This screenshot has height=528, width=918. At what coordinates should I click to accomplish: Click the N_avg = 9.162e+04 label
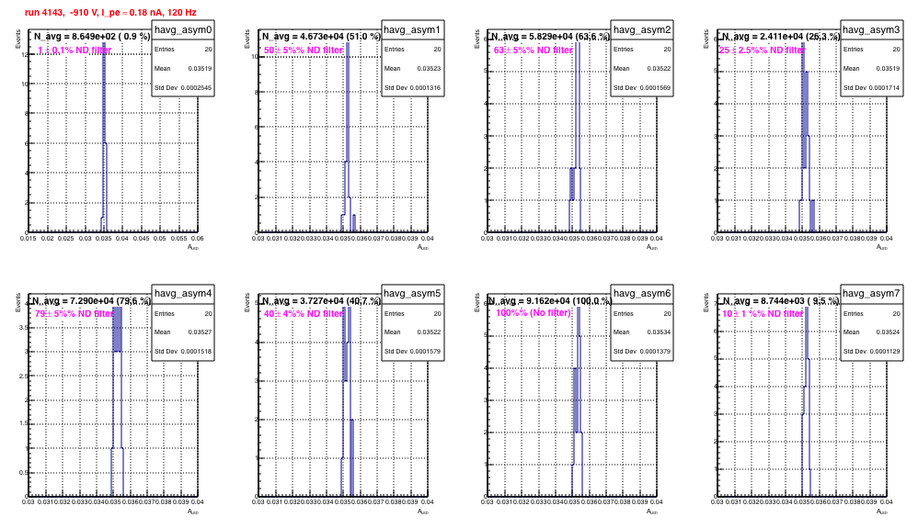tap(550, 301)
